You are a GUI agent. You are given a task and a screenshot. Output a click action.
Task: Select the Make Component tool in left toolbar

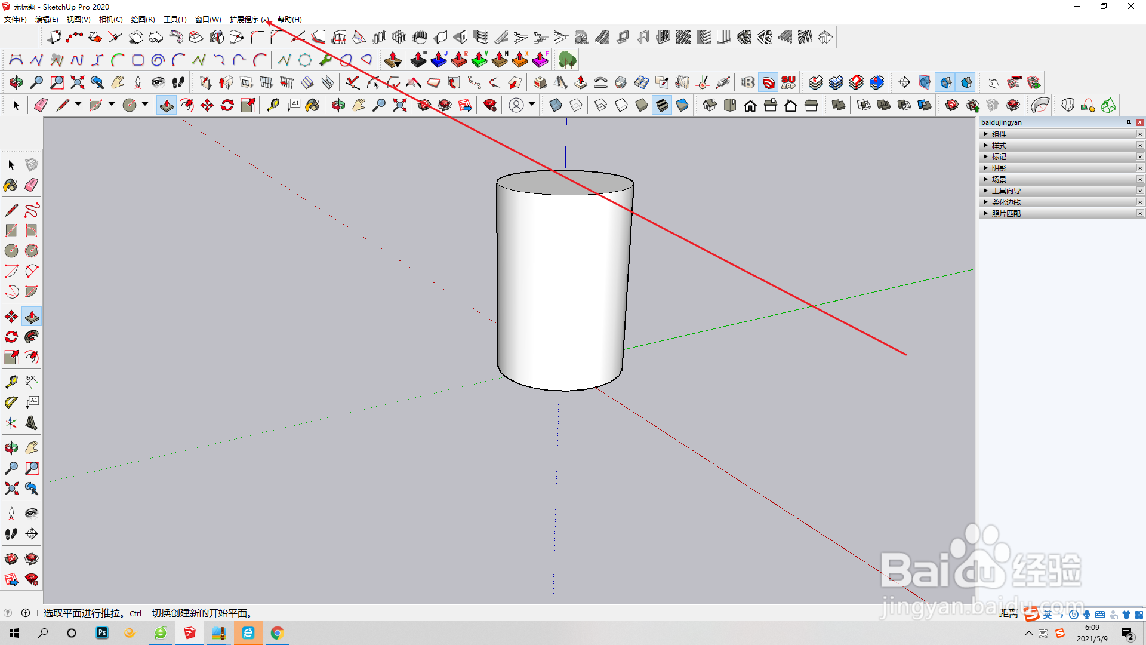tap(32, 165)
